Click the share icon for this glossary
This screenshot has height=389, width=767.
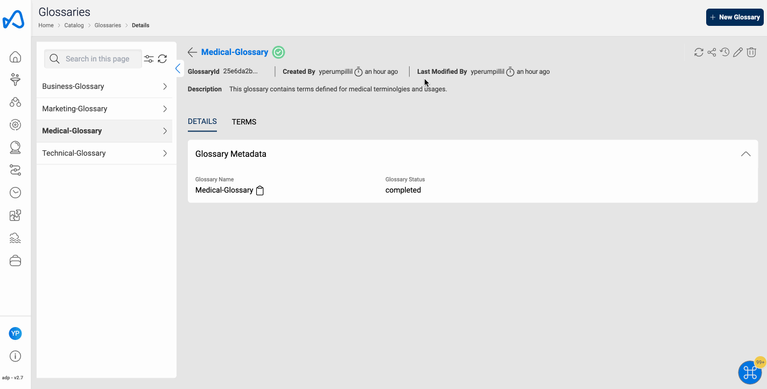point(712,52)
